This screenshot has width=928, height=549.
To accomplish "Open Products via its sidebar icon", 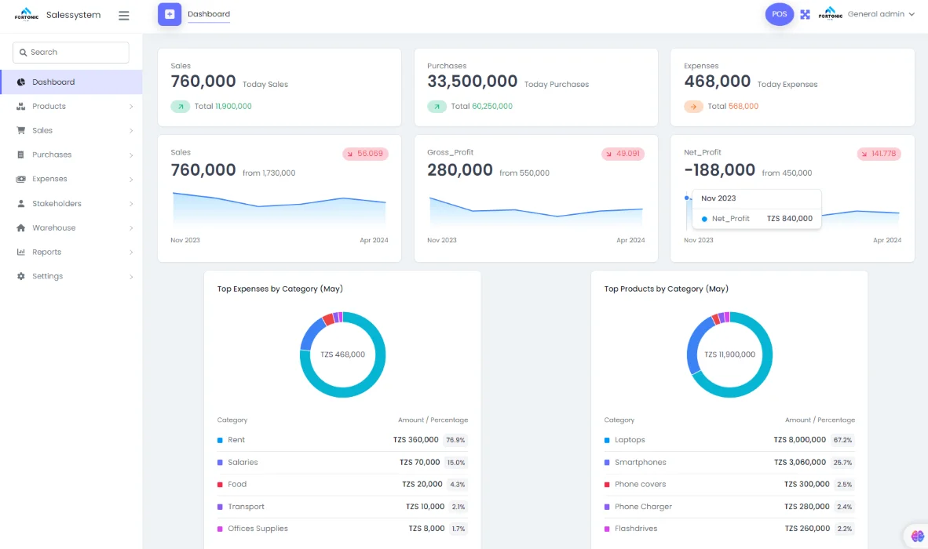I will click(x=19, y=106).
